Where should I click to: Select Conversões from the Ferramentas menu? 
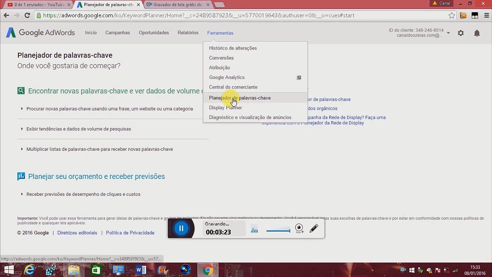(x=255, y=58)
